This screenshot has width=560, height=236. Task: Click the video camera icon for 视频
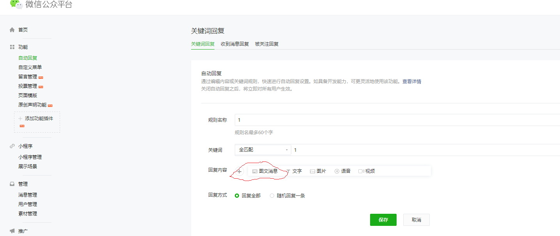361,171
